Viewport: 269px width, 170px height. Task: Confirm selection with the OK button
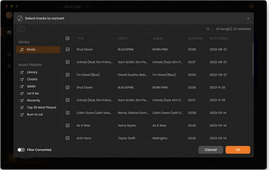238,150
